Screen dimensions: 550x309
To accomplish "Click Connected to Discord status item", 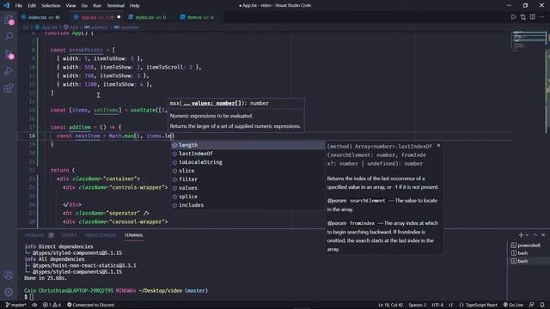I will click(x=90, y=305).
